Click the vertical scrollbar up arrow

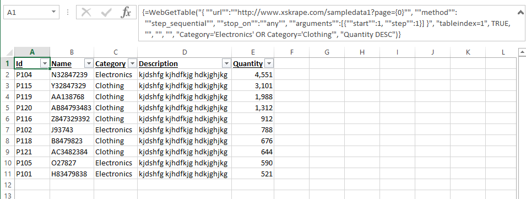[522, 52]
